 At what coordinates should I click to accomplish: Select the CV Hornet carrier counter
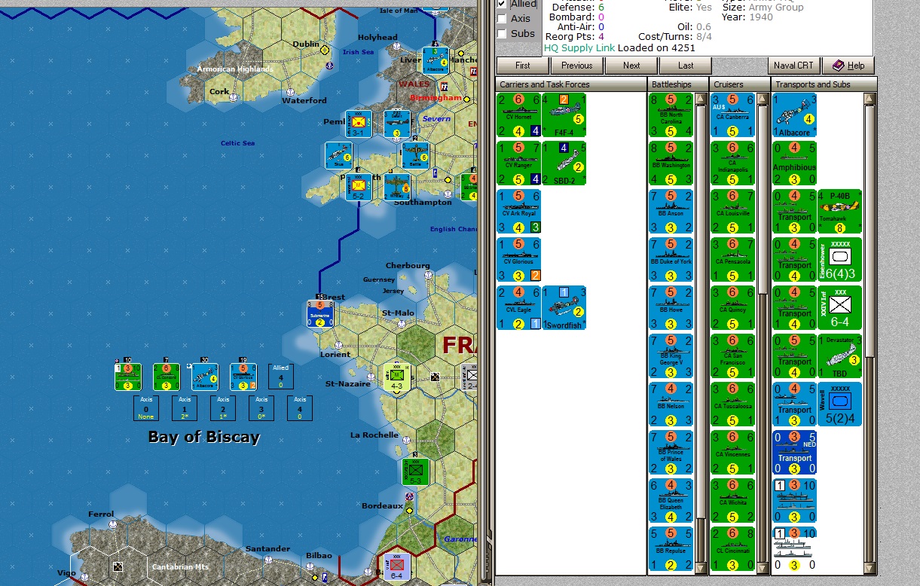pyautogui.click(x=518, y=115)
